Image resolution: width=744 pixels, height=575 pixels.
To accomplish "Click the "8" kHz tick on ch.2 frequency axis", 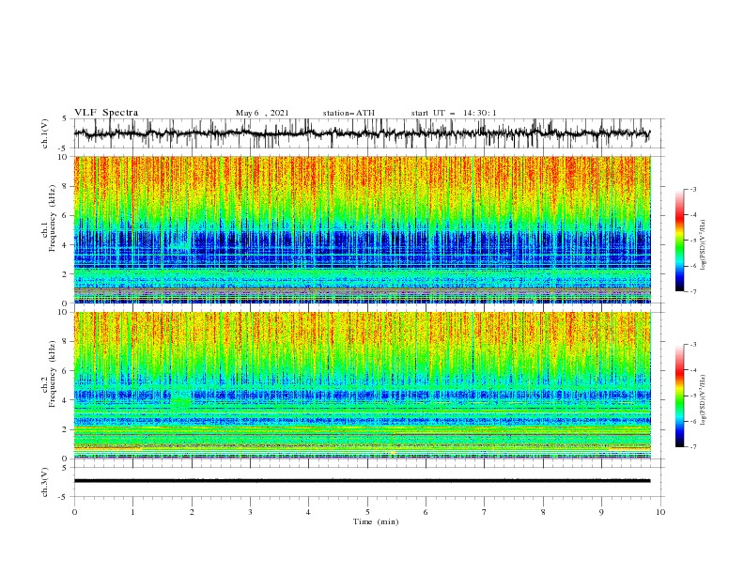I will (65, 342).
